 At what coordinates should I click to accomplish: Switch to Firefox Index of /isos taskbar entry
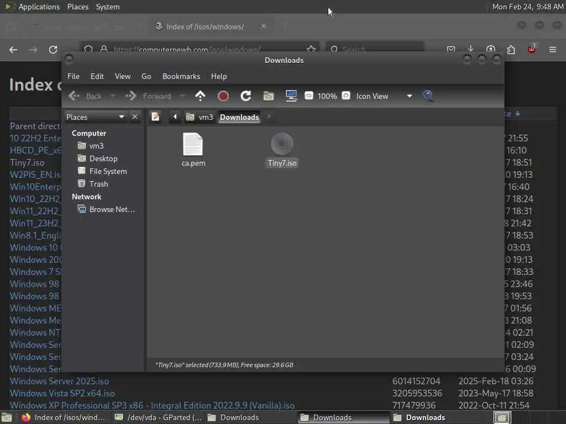[x=63, y=417]
